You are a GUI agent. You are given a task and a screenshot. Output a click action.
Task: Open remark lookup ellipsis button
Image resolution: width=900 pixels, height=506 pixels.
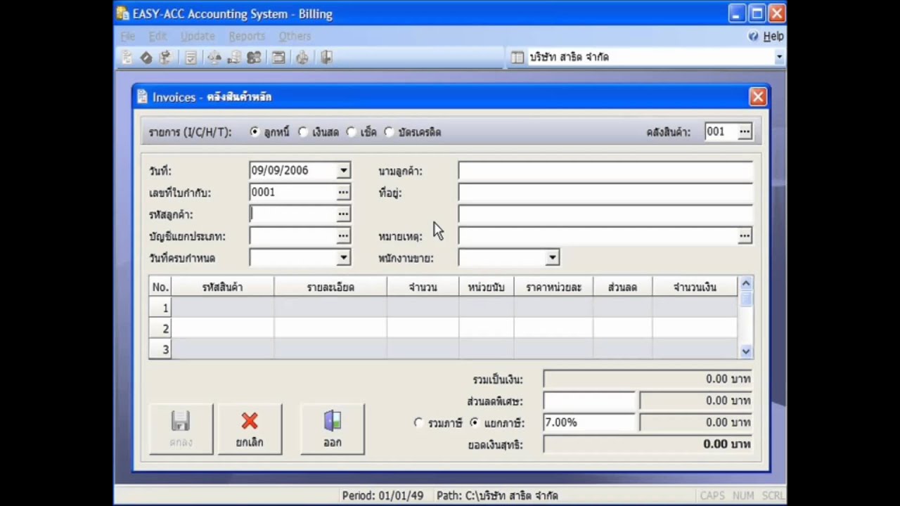click(x=745, y=236)
